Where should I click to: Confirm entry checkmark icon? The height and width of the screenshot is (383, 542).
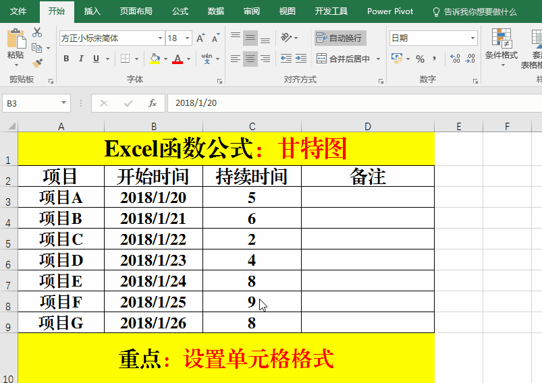click(128, 103)
